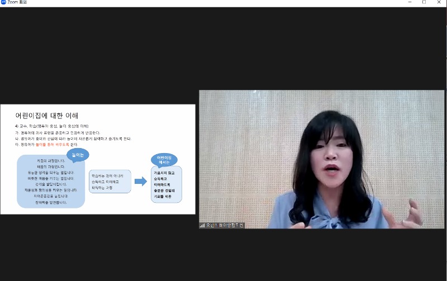
Task: Click the right box starting '가르치지 않고'
Action: tap(166, 185)
